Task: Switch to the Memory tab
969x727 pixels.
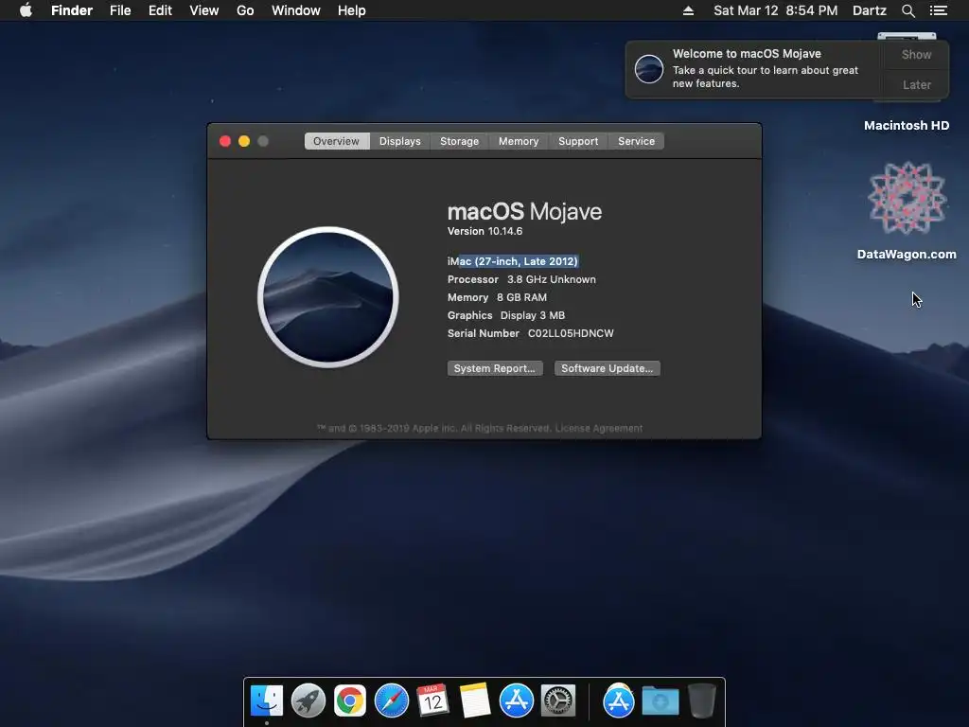Action: pos(519,141)
